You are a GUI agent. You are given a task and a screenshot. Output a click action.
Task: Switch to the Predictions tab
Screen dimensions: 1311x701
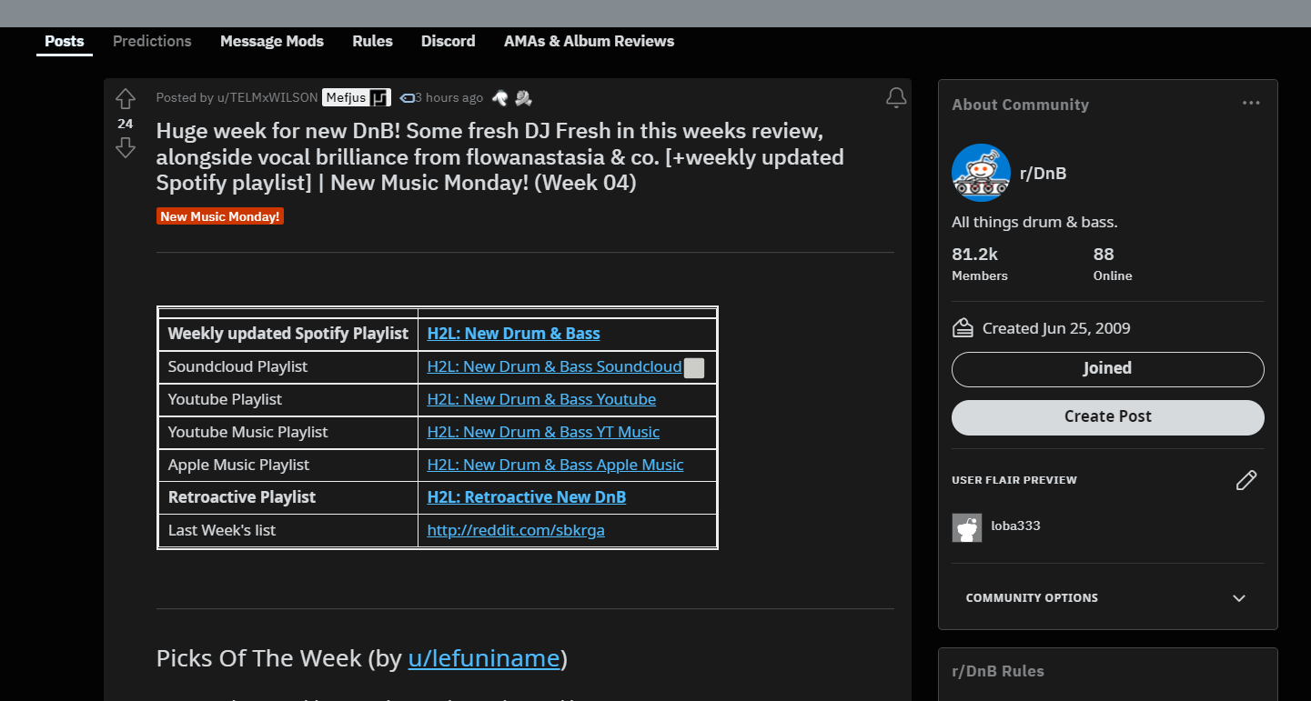[x=152, y=41]
